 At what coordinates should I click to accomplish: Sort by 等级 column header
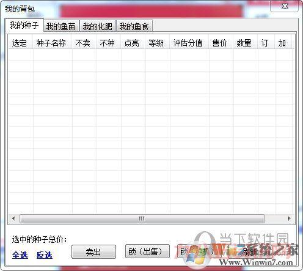coord(158,43)
